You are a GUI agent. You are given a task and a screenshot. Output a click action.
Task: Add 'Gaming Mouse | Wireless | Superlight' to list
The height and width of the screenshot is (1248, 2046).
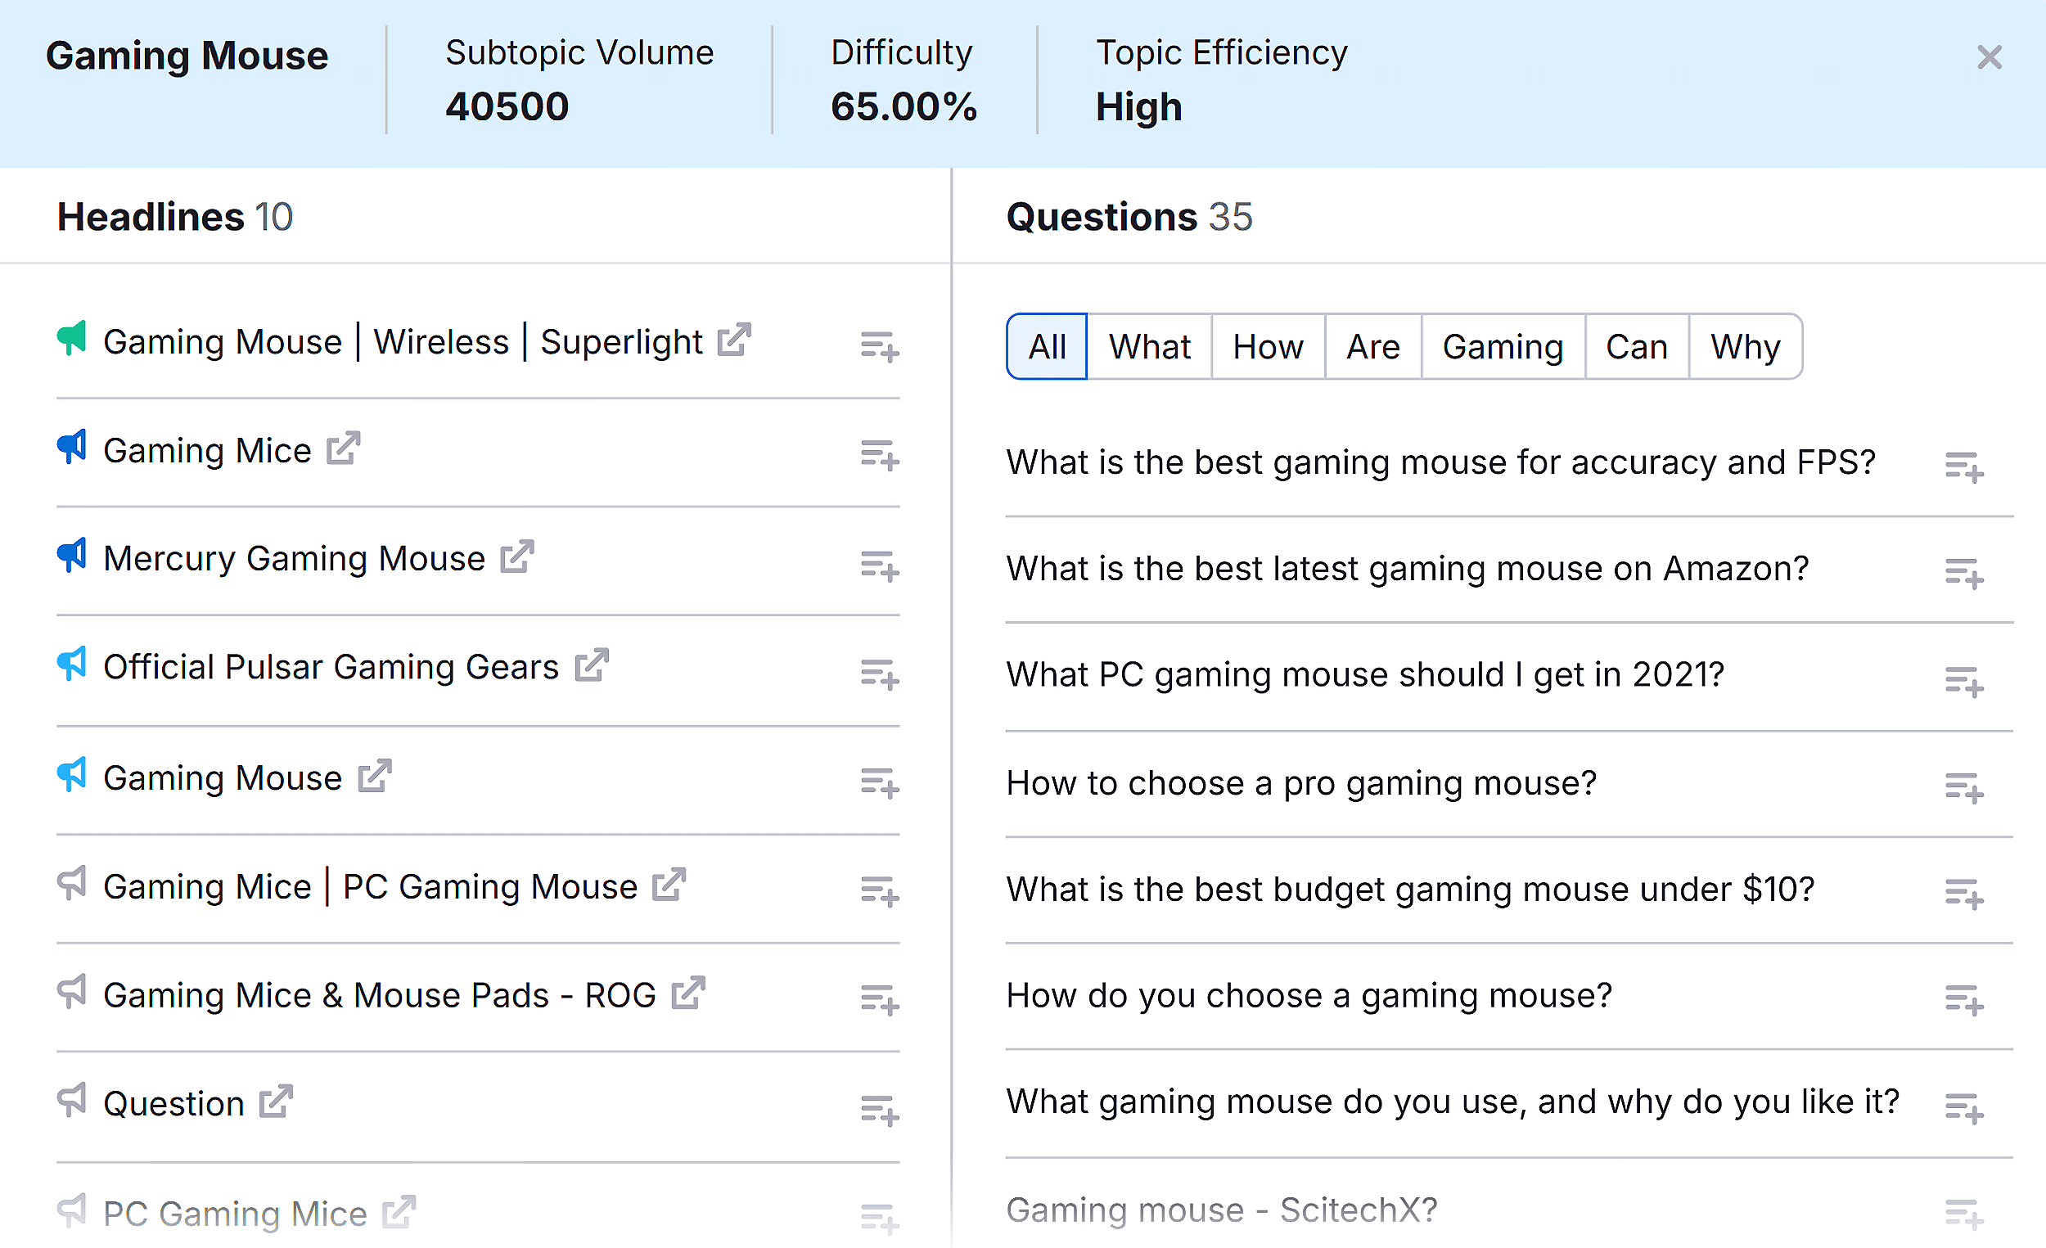point(879,346)
